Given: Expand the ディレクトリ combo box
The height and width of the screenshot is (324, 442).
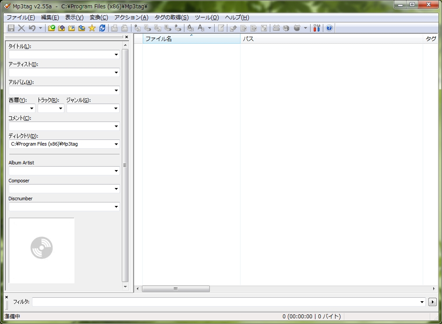Looking at the screenshot, I should (116, 144).
